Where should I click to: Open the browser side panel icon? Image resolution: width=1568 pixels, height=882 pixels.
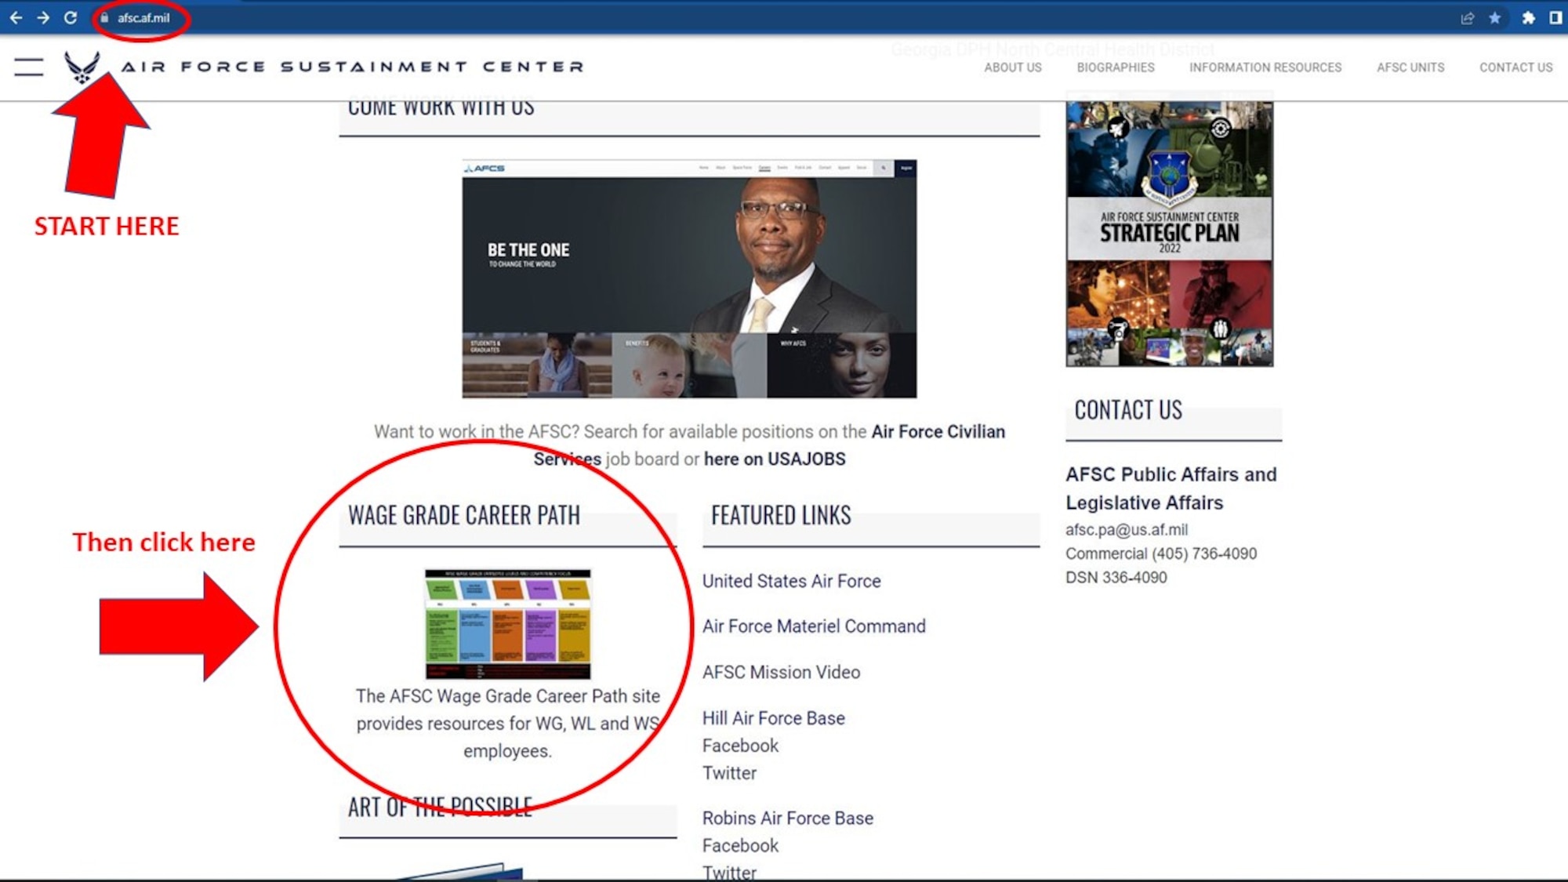pyautogui.click(x=1555, y=17)
